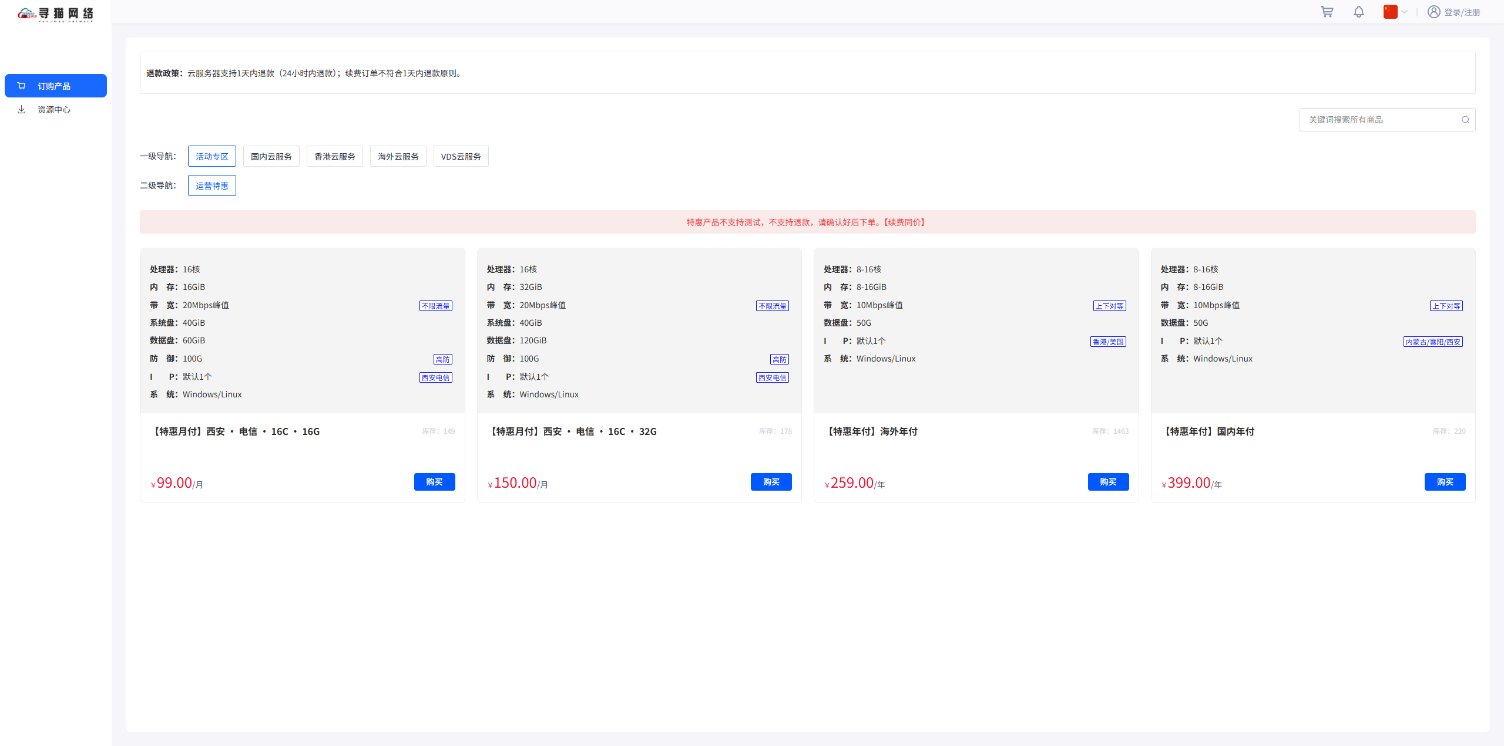Click price ¥150.00/月

(518, 483)
